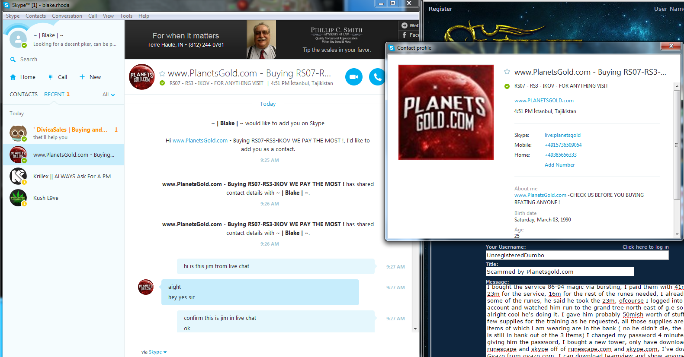Favorite the contact in Contact profile window
The width and height of the screenshot is (684, 357).
pyautogui.click(x=507, y=72)
